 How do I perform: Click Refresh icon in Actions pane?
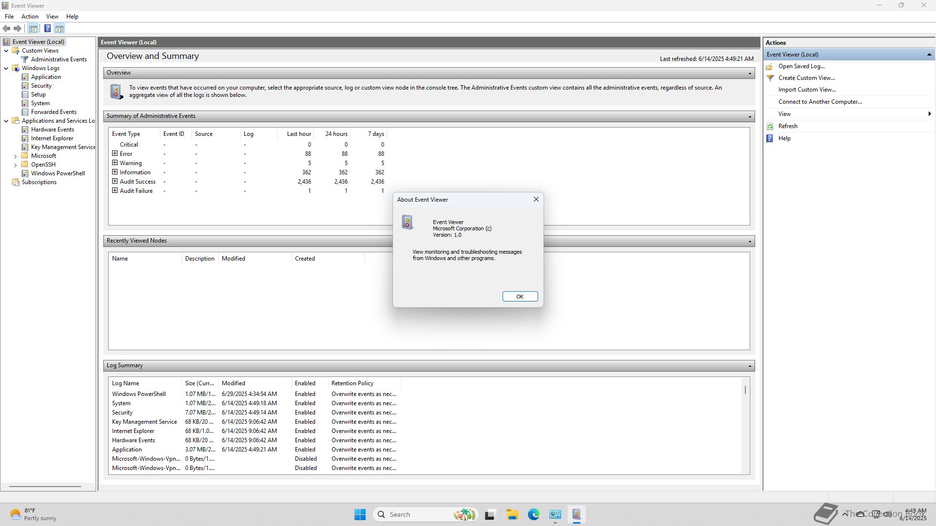coord(770,126)
